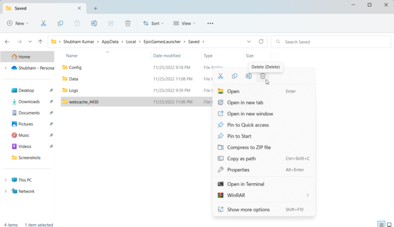
Task: Sort by the Type column header
Action: click(x=208, y=56)
